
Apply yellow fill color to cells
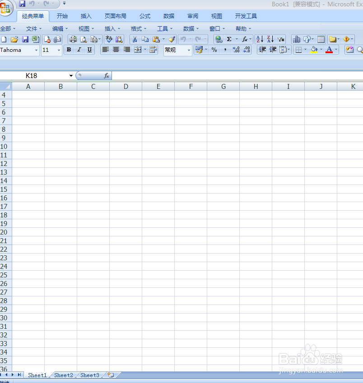coord(314,50)
